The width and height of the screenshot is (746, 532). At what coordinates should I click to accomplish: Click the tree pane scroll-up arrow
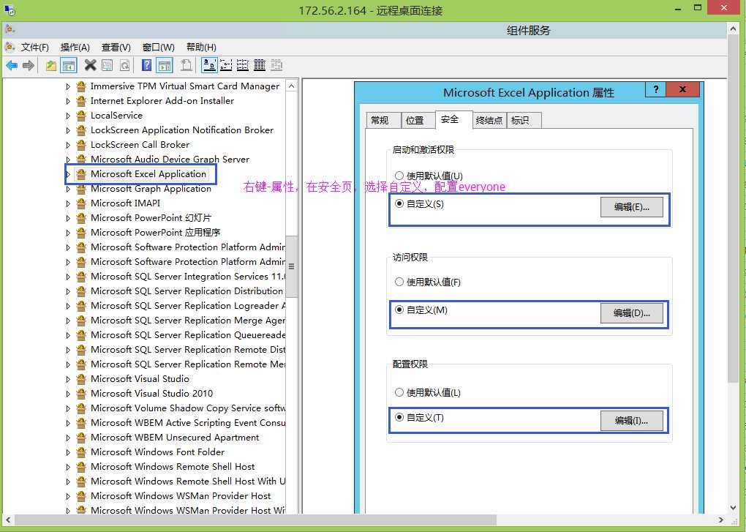click(292, 86)
